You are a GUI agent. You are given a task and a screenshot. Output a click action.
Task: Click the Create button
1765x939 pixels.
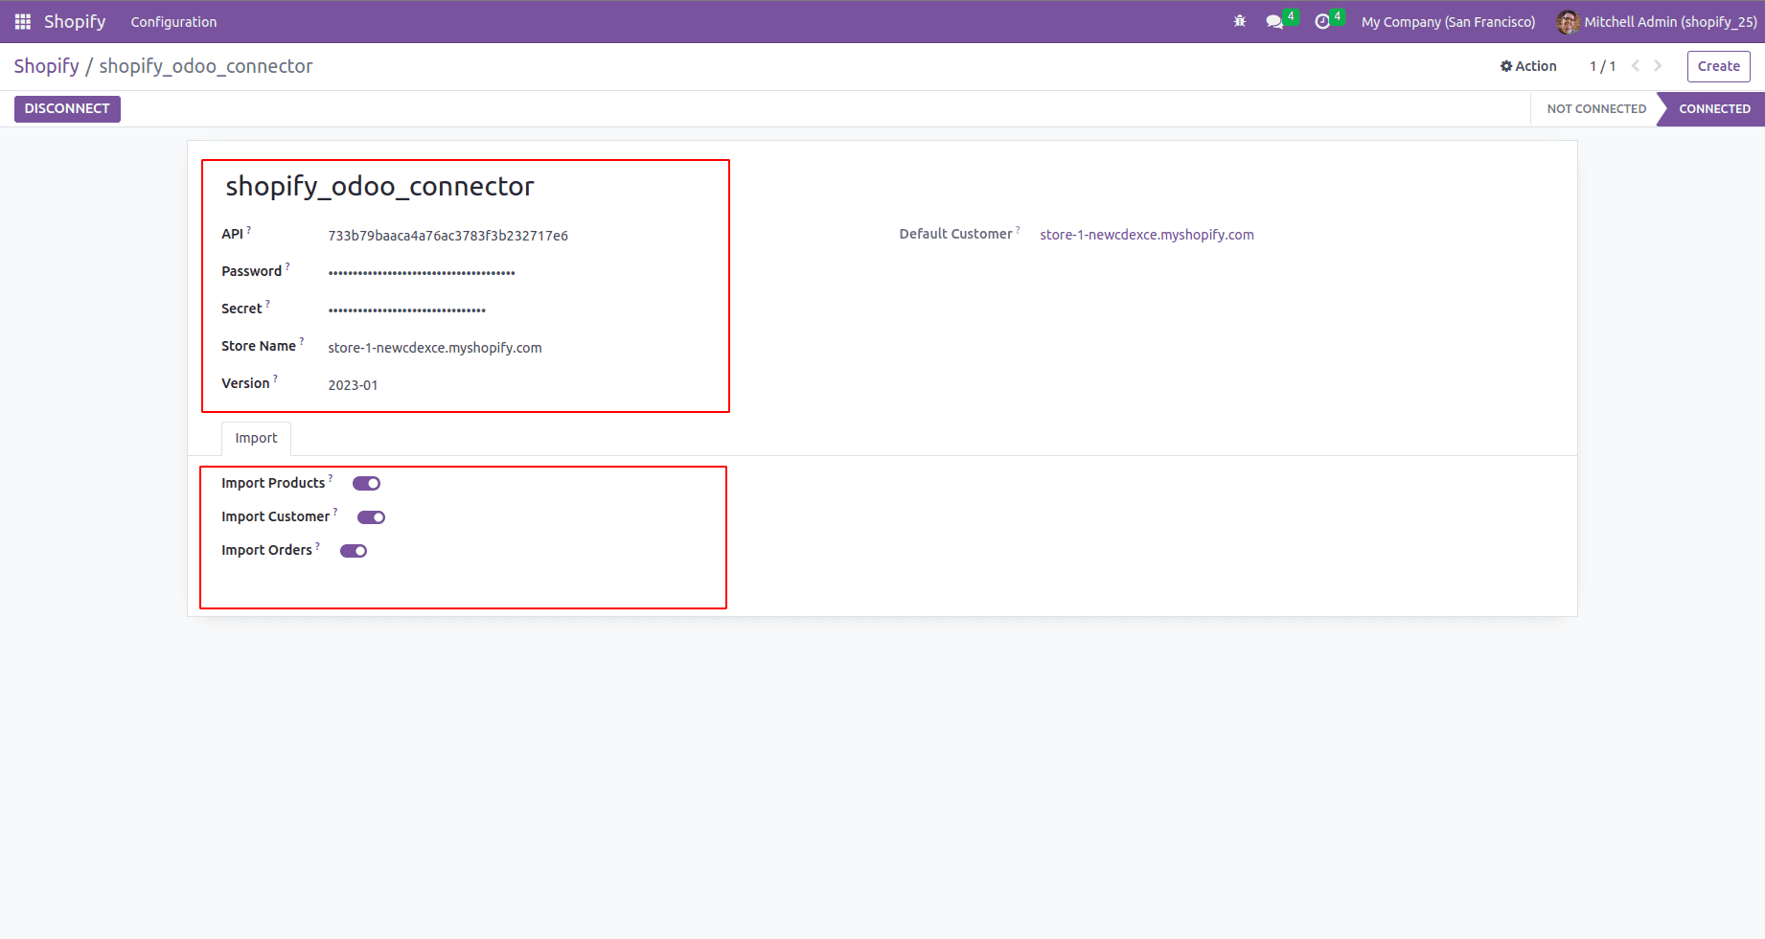1718,66
